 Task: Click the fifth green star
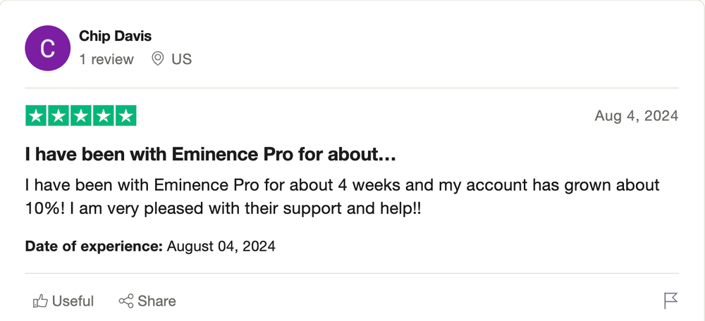pos(126,116)
